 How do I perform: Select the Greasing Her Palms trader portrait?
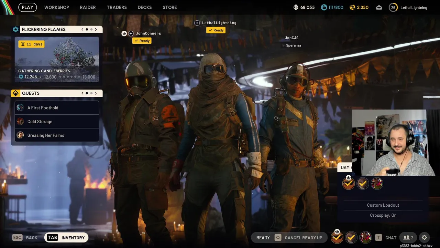(x=20, y=135)
